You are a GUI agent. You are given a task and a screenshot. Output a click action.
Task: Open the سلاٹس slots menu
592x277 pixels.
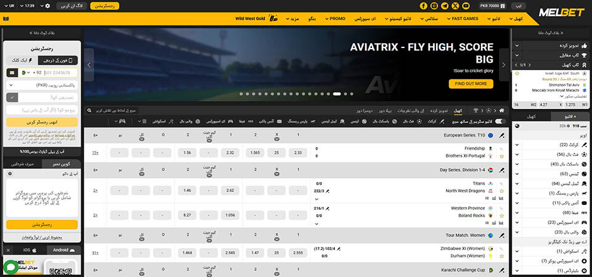(x=429, y=18)
